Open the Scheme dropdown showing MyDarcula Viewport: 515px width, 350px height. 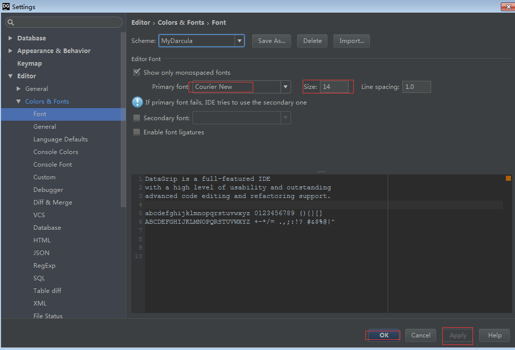point(239,41)
